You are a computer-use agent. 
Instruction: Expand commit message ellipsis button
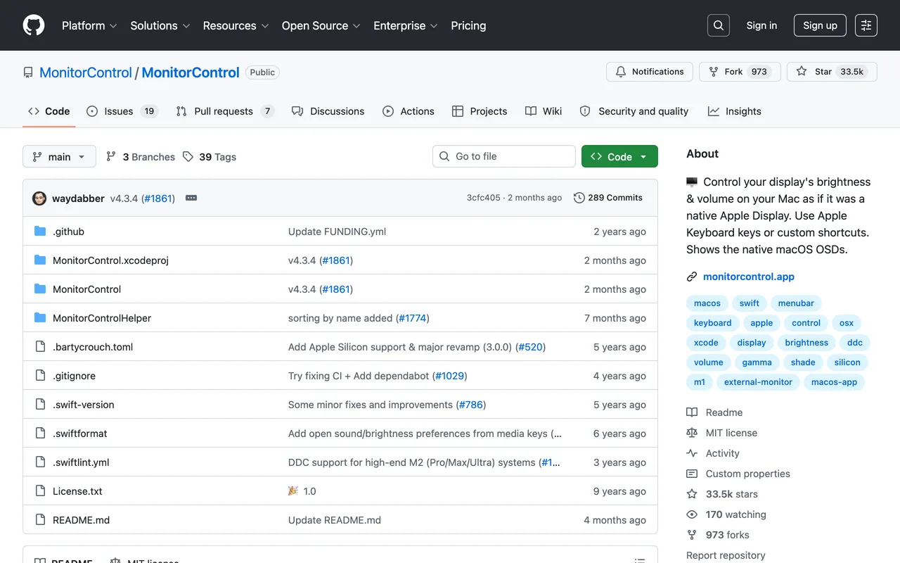(x=191, y=198)
